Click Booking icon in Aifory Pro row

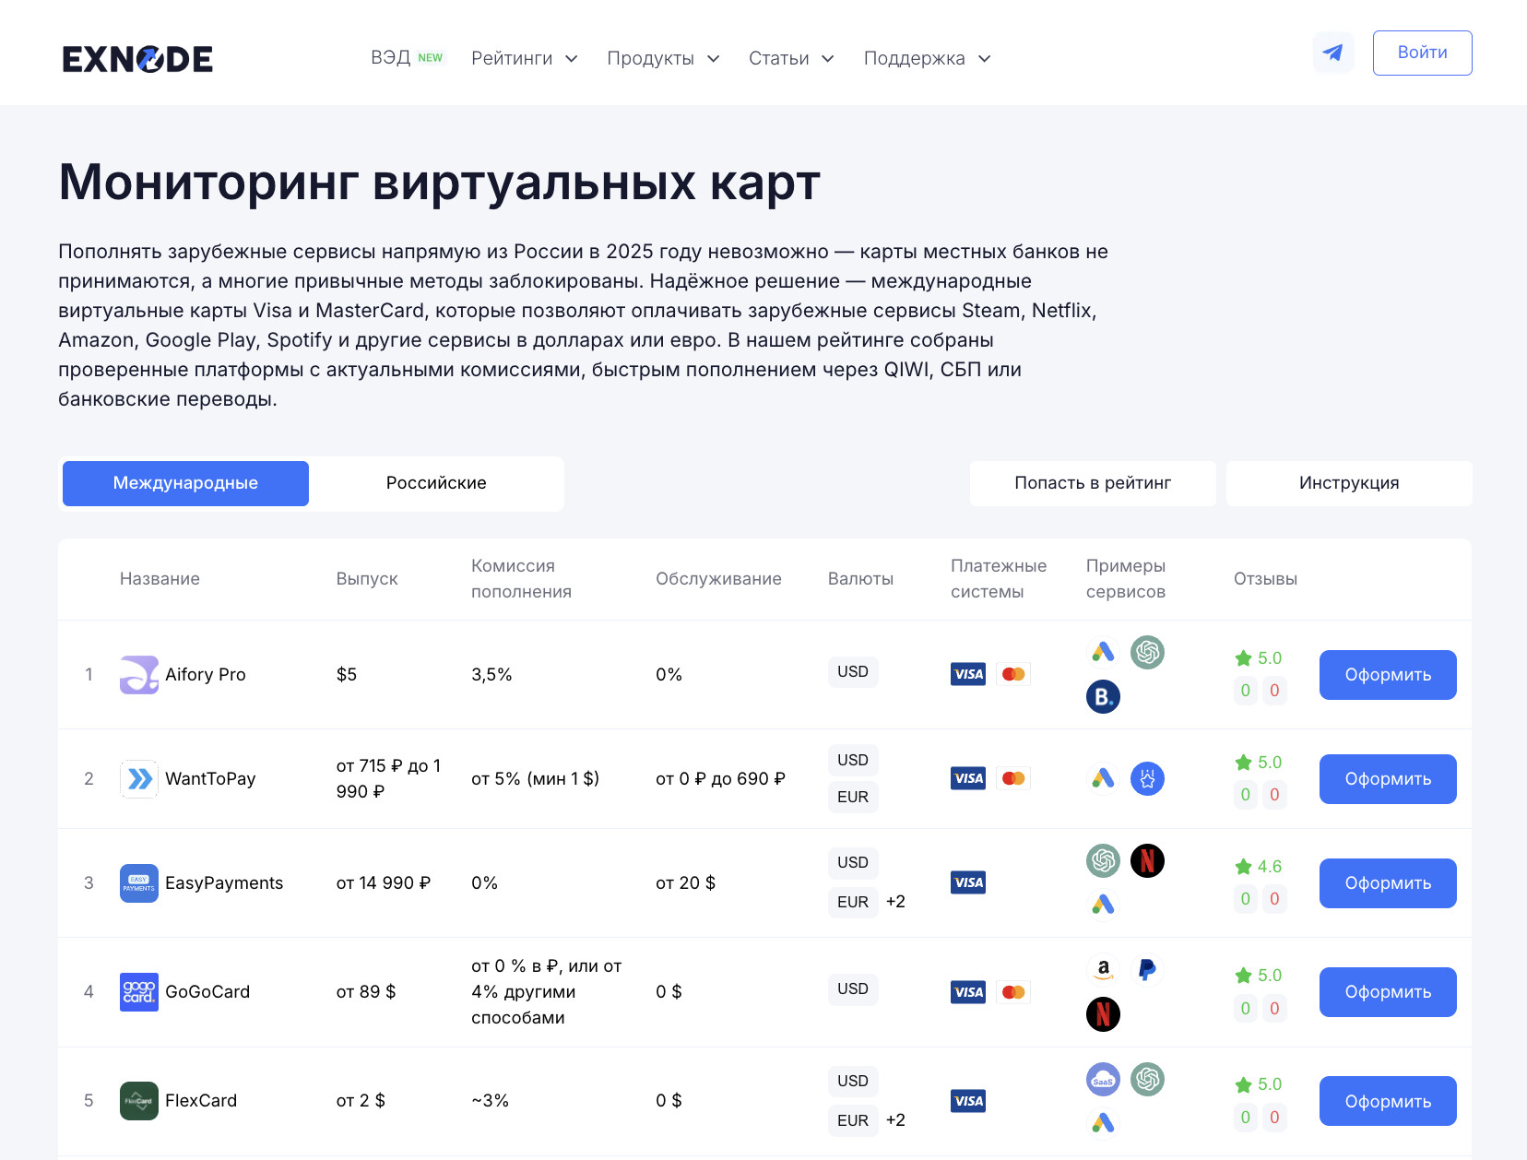pyautogui.click(x=1103, y=697)
